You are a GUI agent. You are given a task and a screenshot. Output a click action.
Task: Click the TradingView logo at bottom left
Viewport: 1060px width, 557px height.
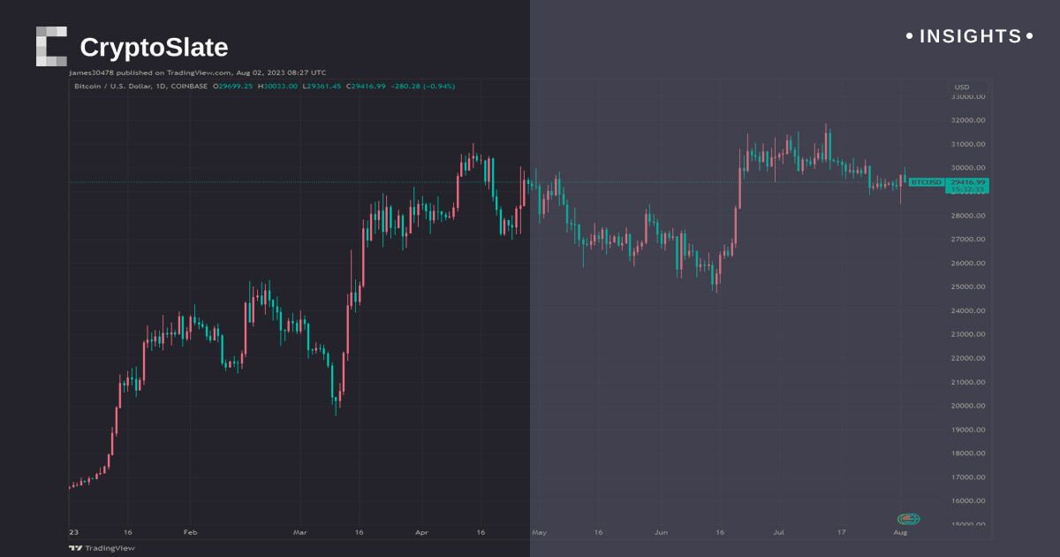pyautogui.click(x=102, y=547)
